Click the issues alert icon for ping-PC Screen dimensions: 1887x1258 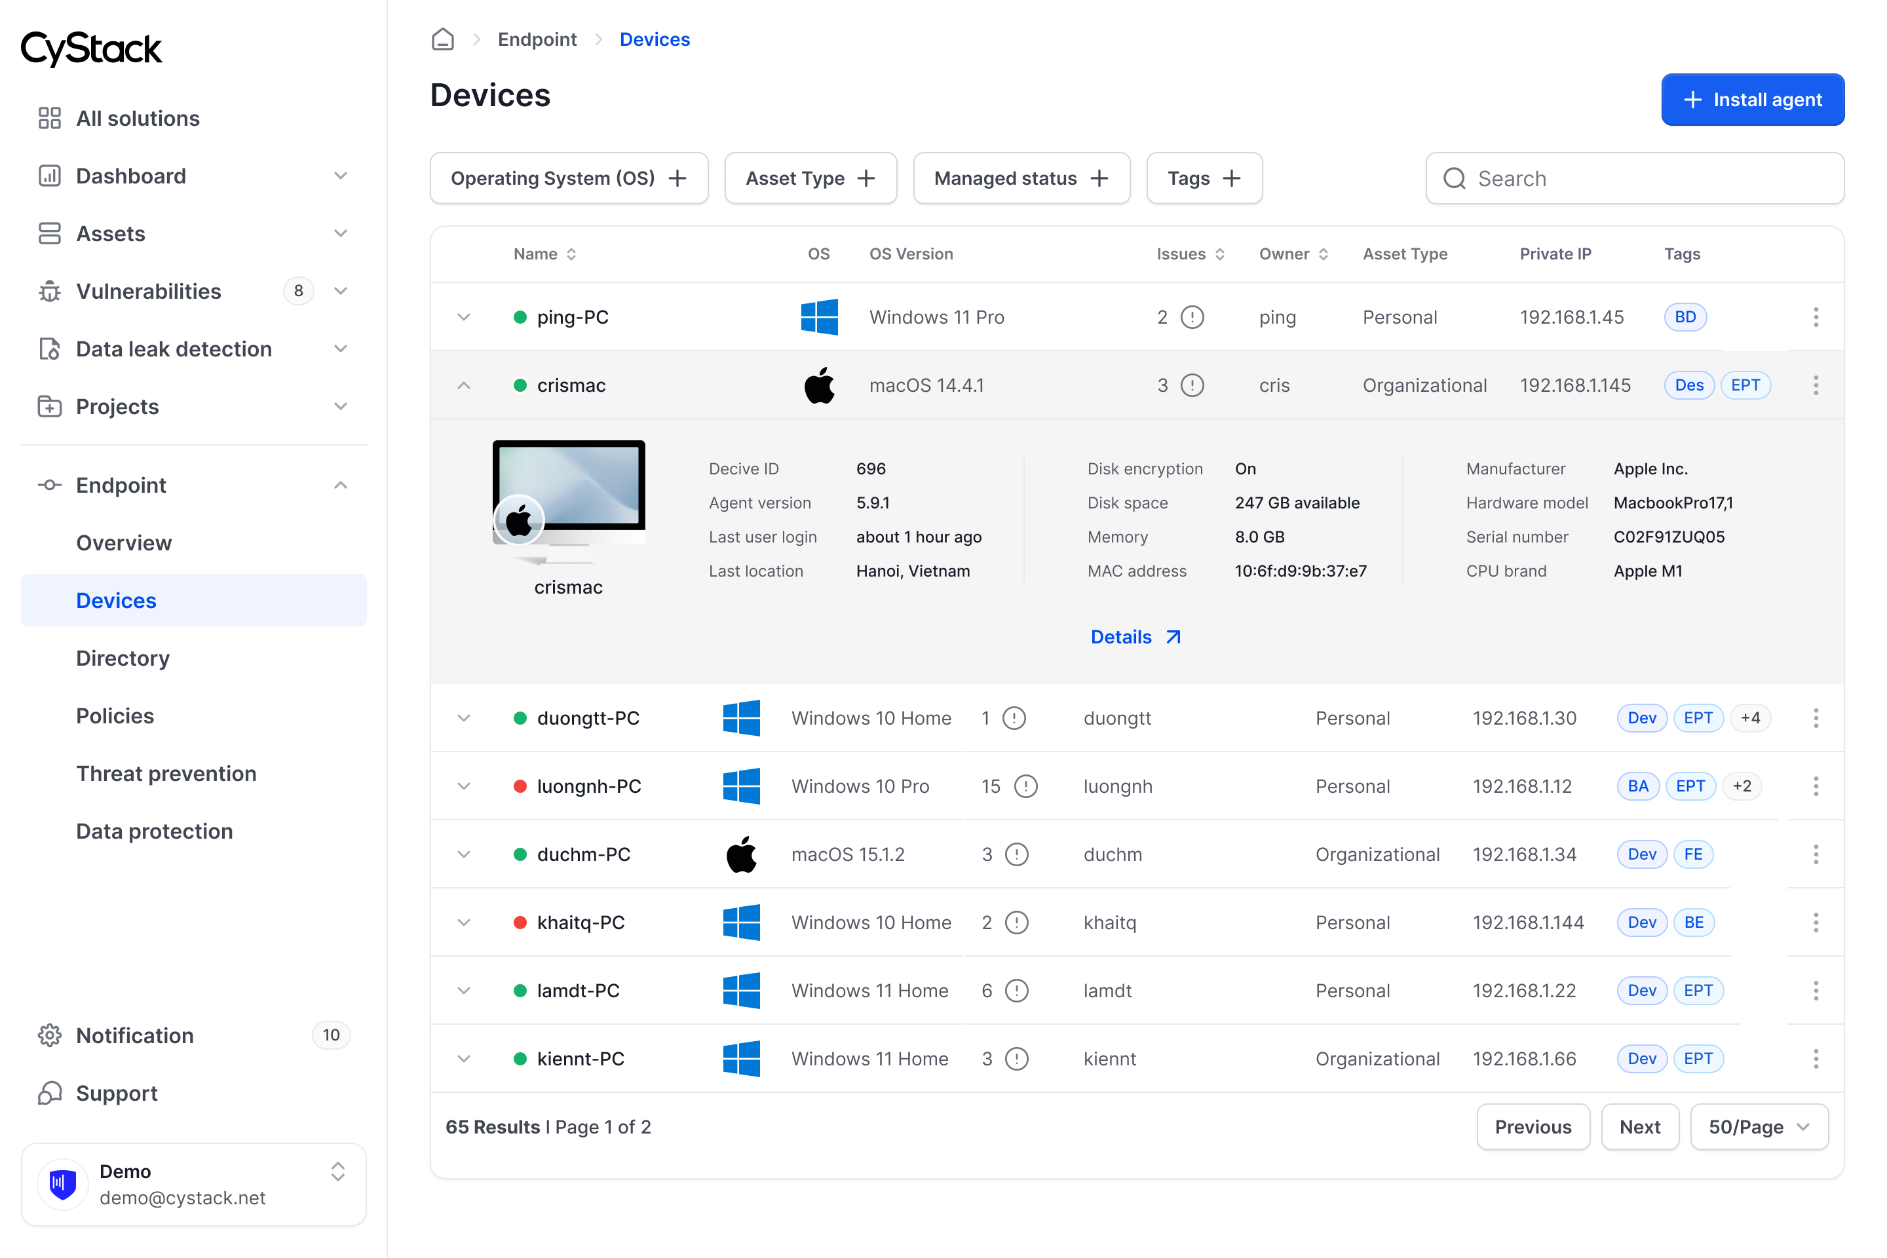point(1192,317)
